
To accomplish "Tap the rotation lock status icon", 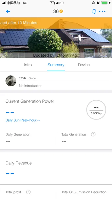I will (x=93, y=3).
